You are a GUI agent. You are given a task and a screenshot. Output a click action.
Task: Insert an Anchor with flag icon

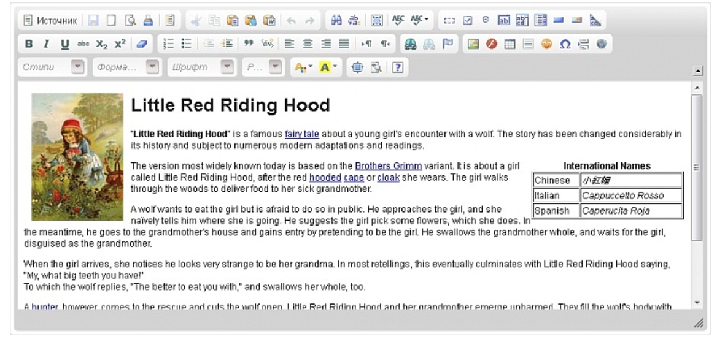448,44
